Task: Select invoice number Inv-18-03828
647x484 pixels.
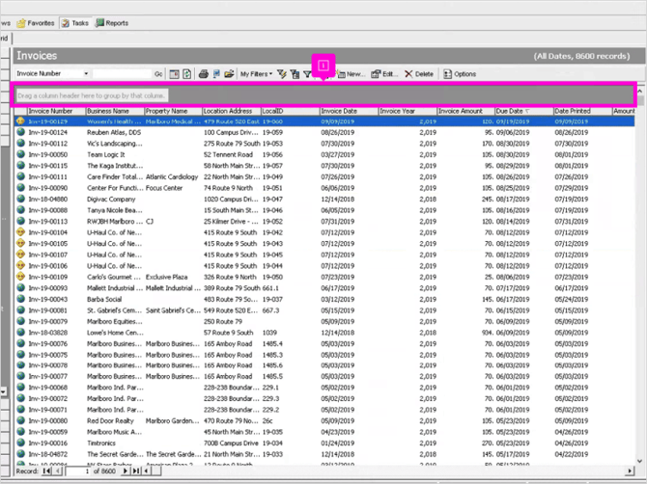Action: (48, 333)
